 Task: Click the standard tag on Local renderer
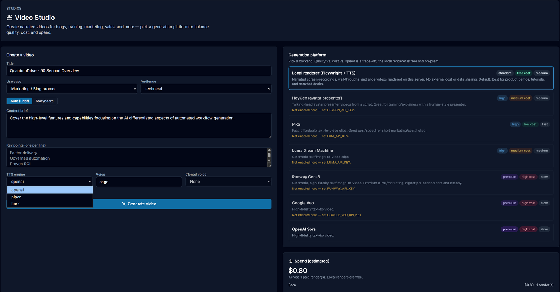click(505, 73)
